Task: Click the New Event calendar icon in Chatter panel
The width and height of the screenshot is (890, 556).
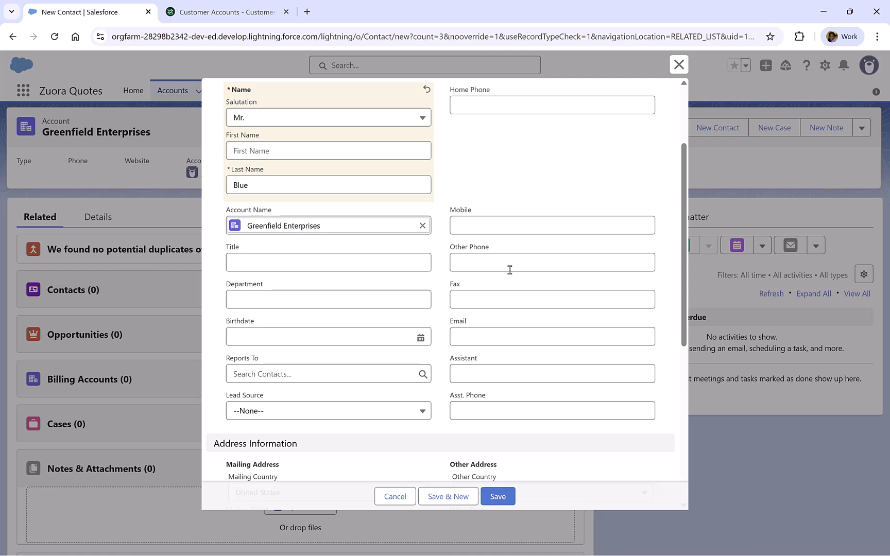Action: [x=736, y=245]
